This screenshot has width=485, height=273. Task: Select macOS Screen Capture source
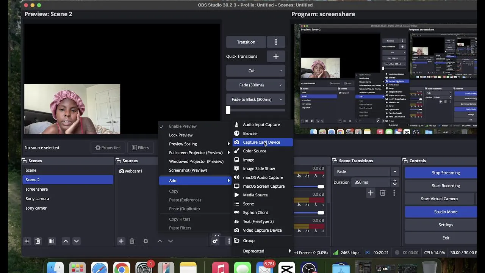click(x=263, y=186)
